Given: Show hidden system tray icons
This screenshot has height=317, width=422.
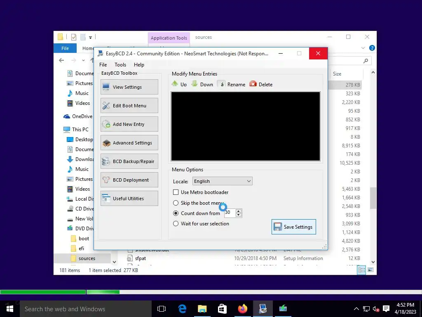Looking at the screenshot, I should (356, 309).
